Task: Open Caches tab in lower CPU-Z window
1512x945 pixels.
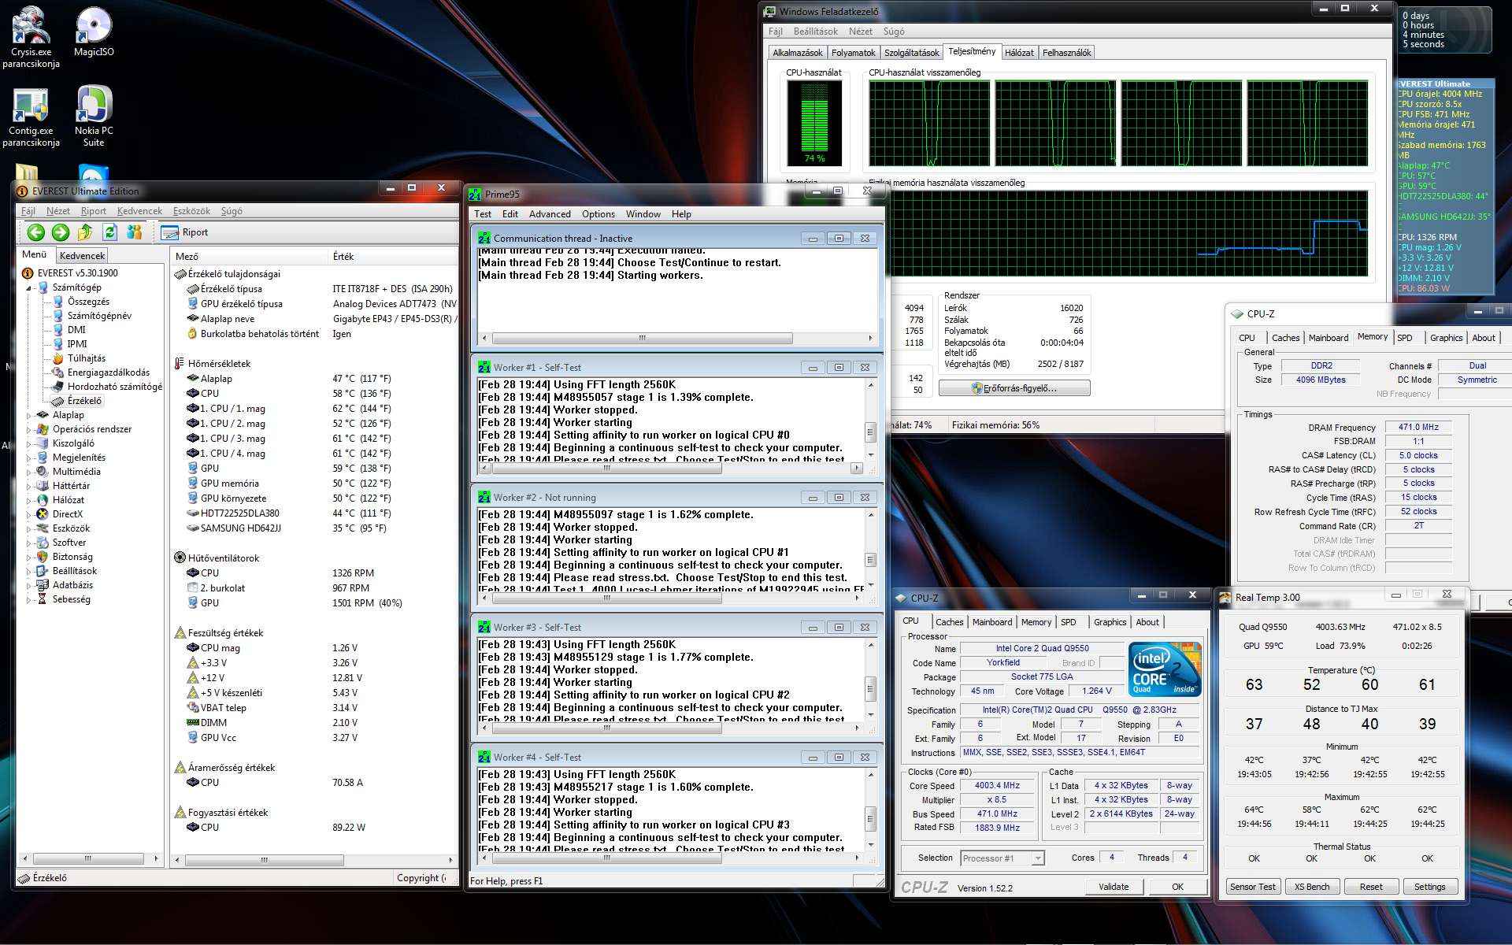Action: click(949, 622)
